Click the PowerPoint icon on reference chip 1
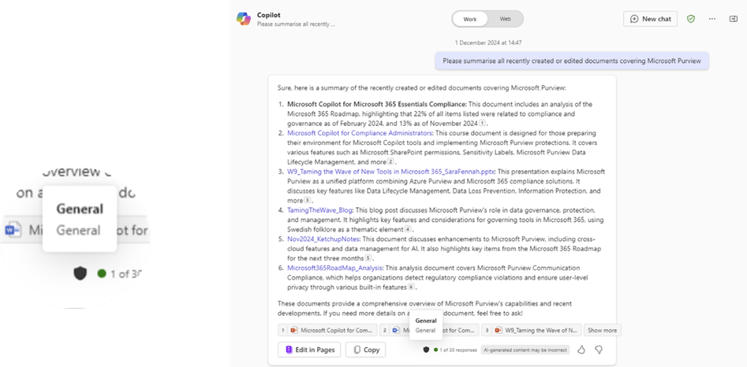This screenshot has height=367, width=747. tap(294, 330)
